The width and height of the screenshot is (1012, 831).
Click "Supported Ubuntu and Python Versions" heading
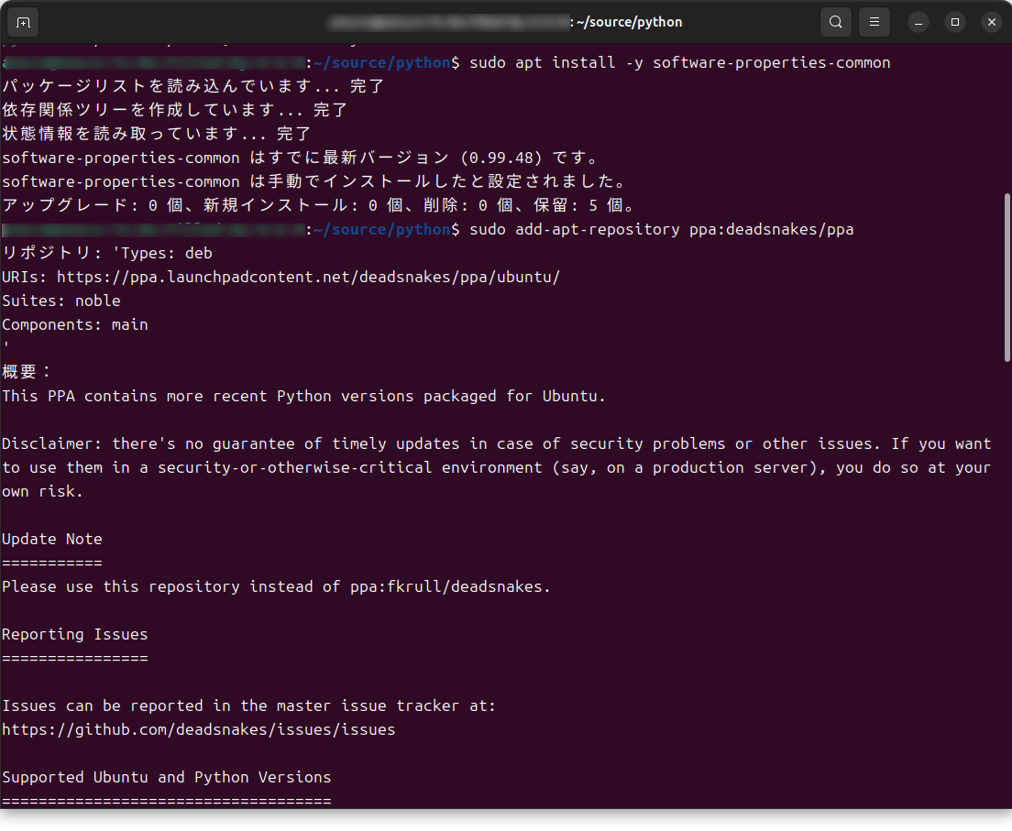[167, 777]
